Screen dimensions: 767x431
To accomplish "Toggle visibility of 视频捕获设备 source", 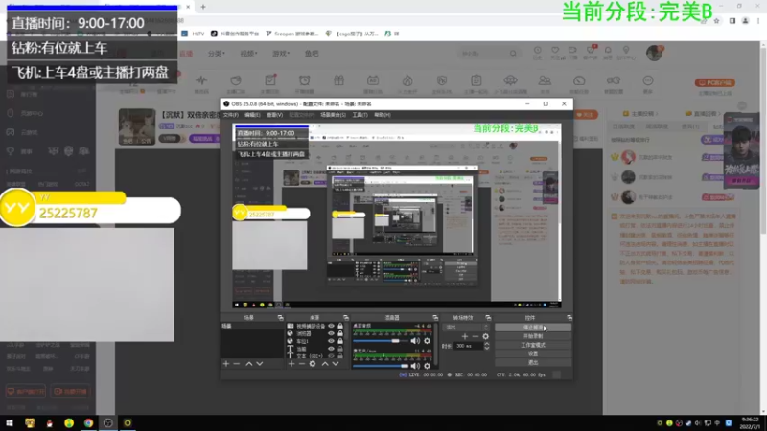I will click(x=331, y=326).
